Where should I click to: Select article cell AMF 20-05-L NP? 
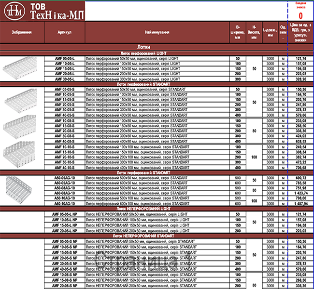(64, 231)
